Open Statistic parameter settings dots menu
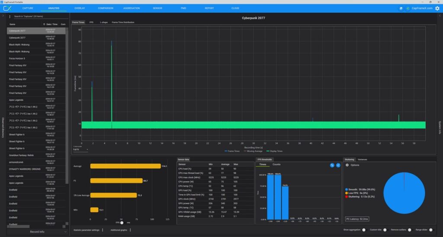Image resolution: width=443 pixels, height=237 pixels. [103, 230]
